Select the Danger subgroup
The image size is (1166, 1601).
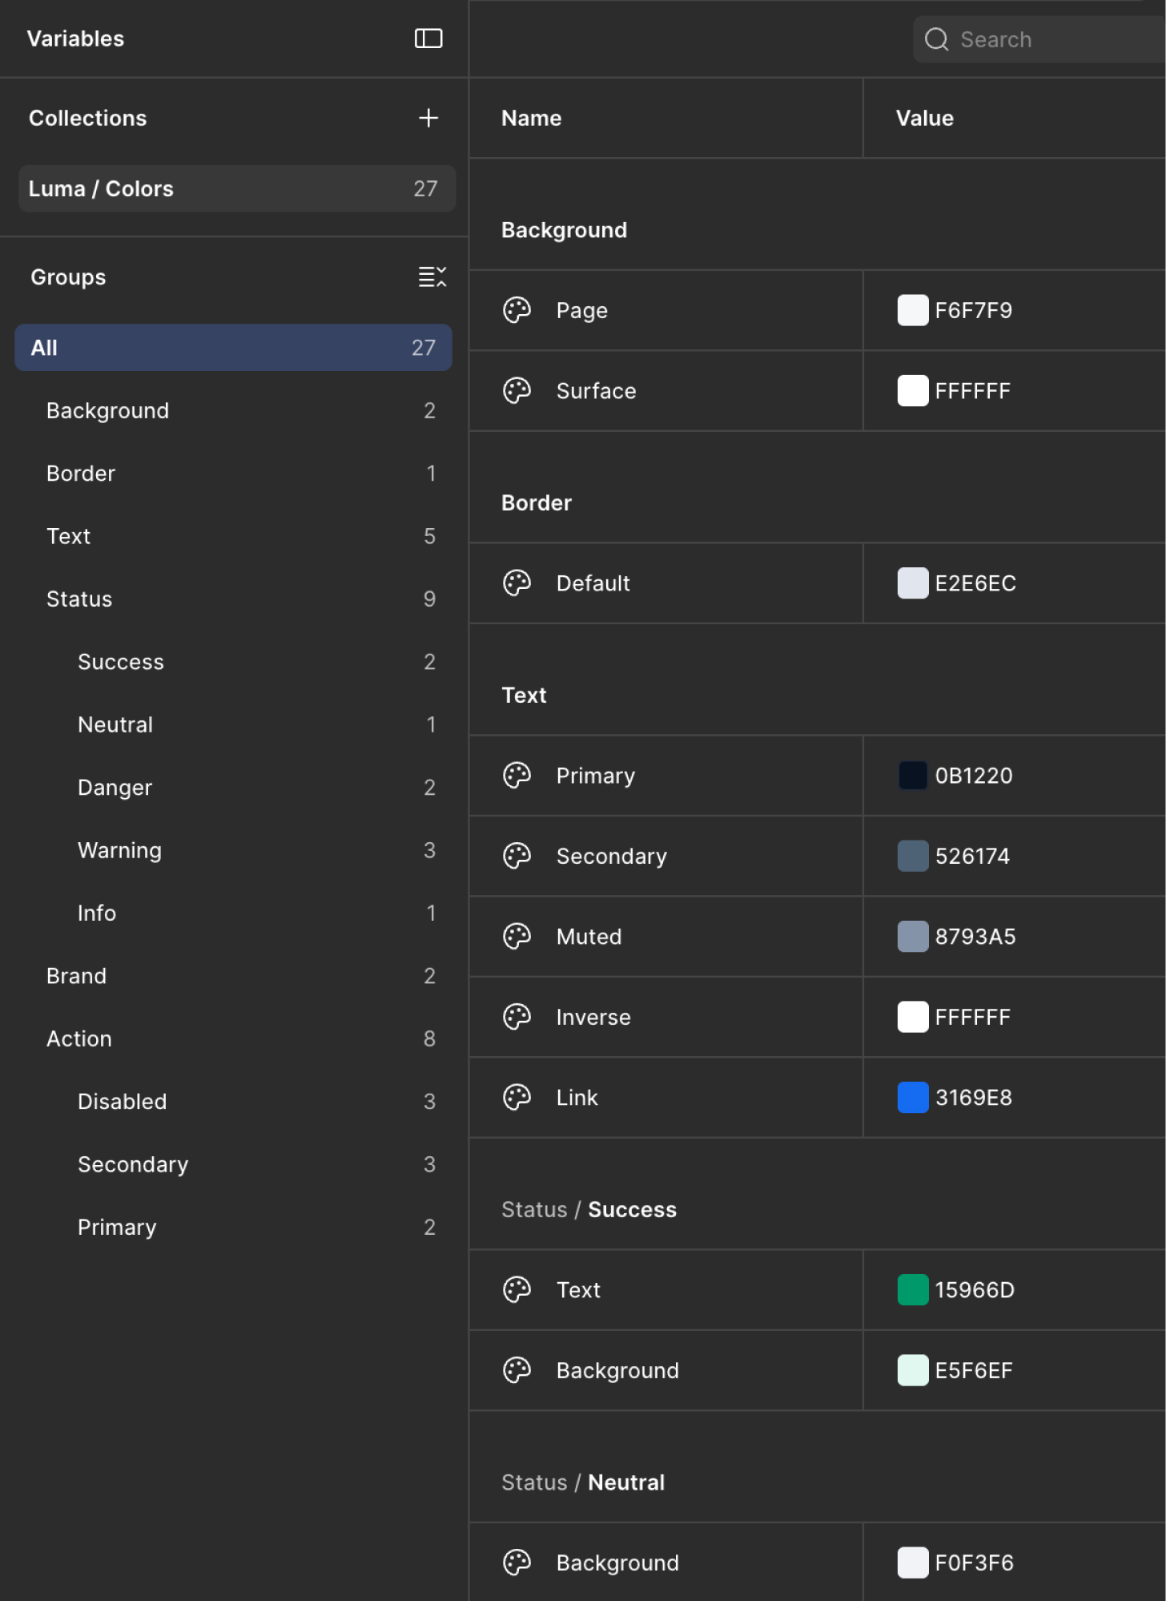pos(233,788)
